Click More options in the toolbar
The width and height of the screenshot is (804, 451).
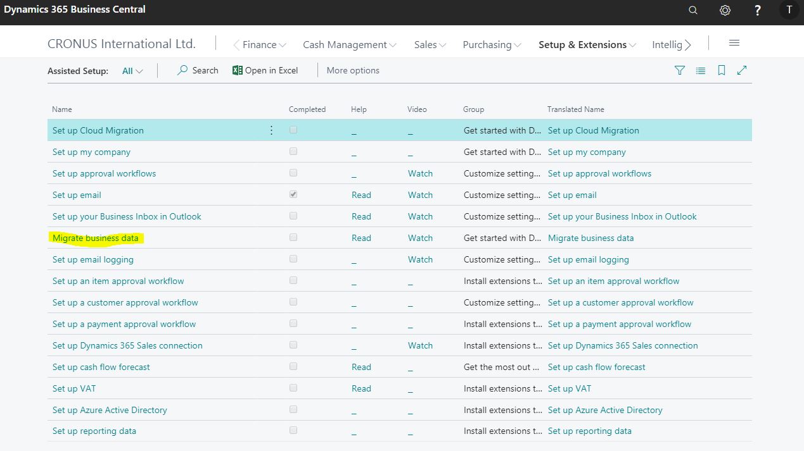click(x=352, y=70)
